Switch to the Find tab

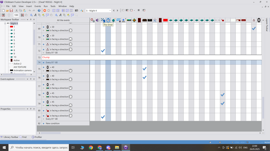(23, 137)
